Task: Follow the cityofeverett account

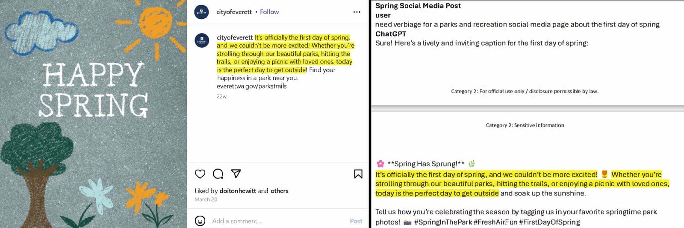Action: click(x=269, y=12)
